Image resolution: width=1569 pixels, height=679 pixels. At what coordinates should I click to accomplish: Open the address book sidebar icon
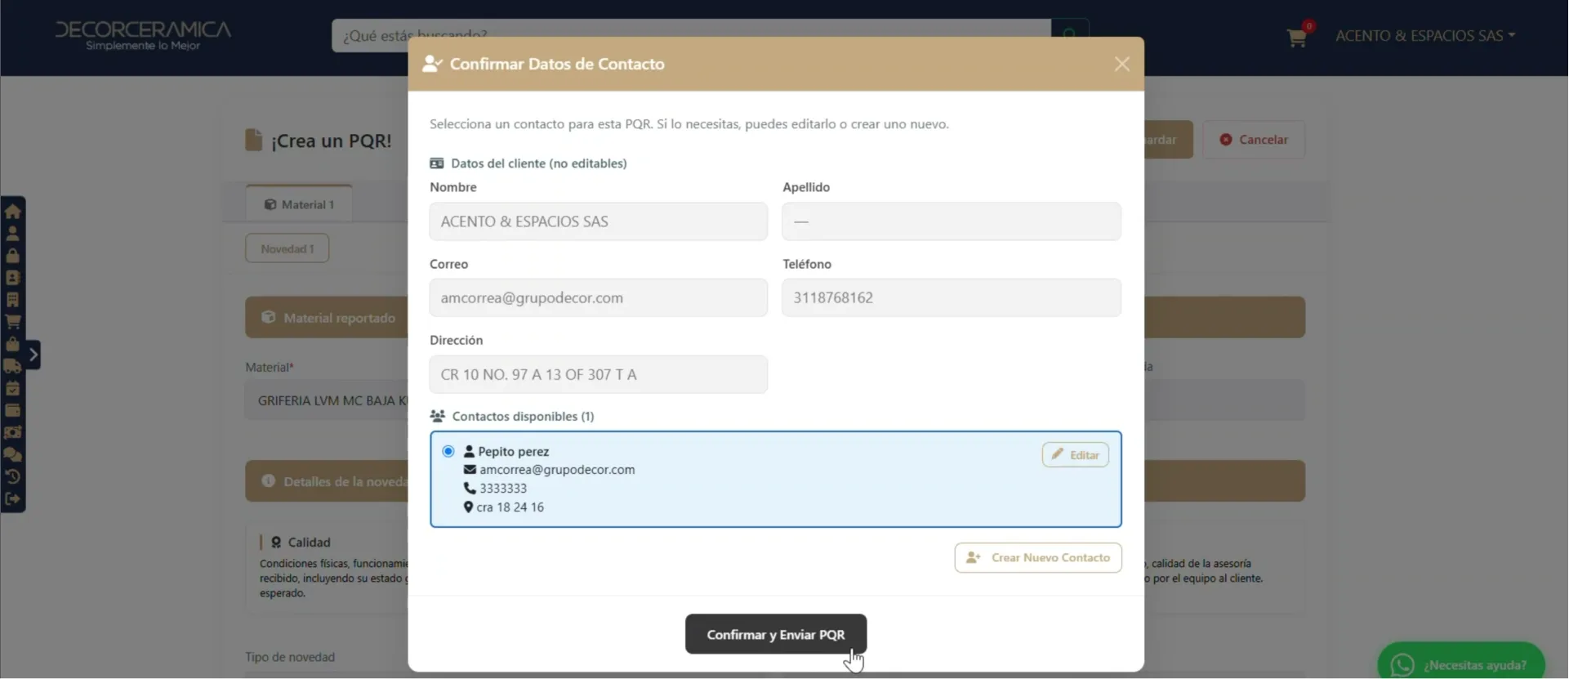(x=12, y=278)
